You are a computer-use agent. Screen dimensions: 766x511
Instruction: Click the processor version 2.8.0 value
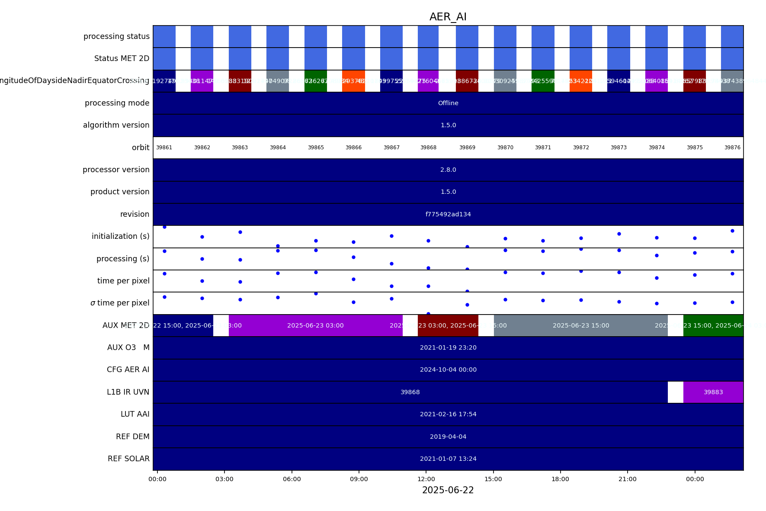448,170
